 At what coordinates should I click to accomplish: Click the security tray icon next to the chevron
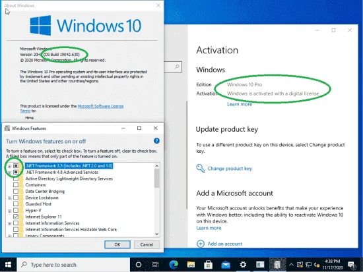pos(300,265)
